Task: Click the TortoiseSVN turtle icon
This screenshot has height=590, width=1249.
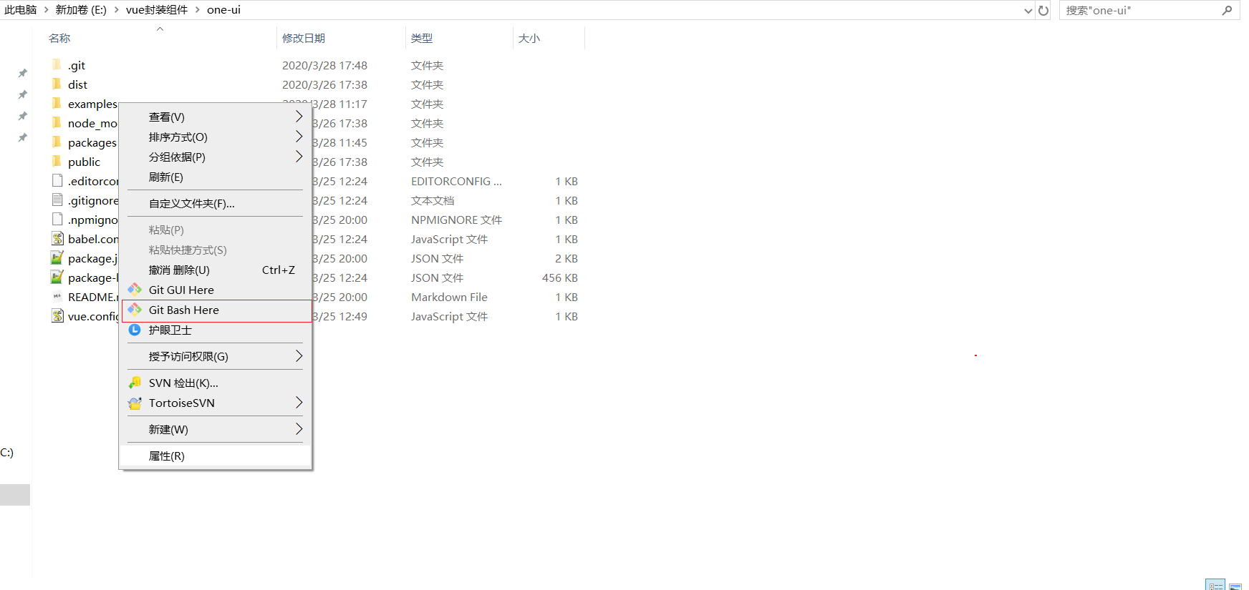Action: click(x=135, y=403)
